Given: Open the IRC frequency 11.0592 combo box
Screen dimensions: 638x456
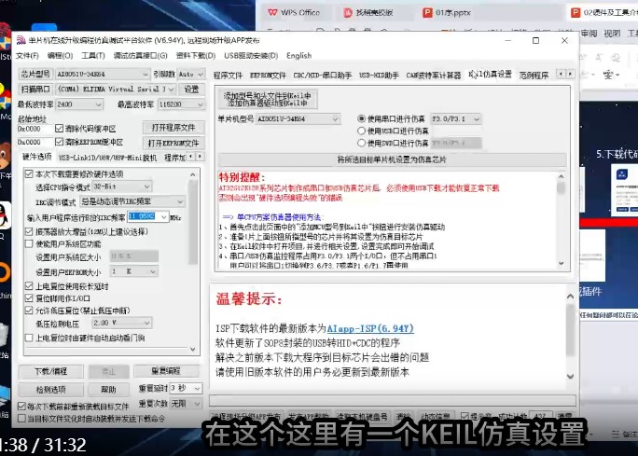Looking at the screenshot, I should [147, 217].
